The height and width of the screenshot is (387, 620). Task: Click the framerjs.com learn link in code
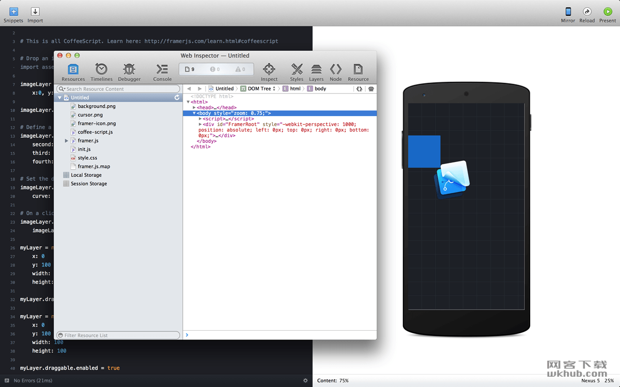[x=211, y=41]
